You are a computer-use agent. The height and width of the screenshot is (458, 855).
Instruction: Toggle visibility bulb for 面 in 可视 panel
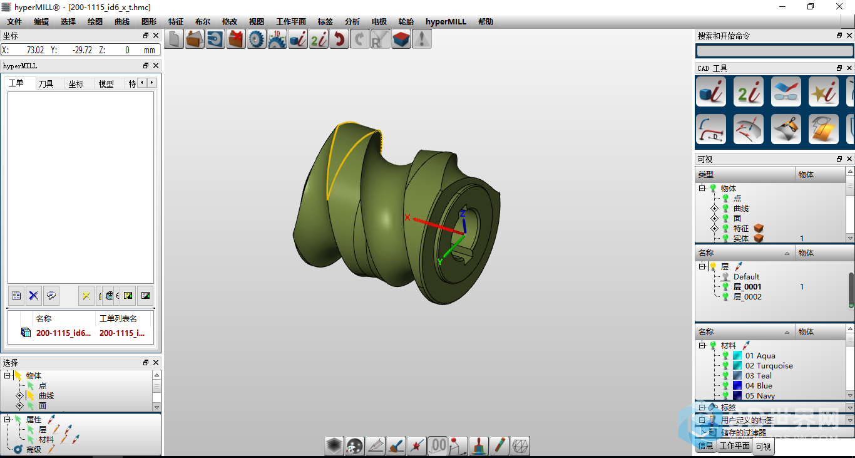[725, 218]
